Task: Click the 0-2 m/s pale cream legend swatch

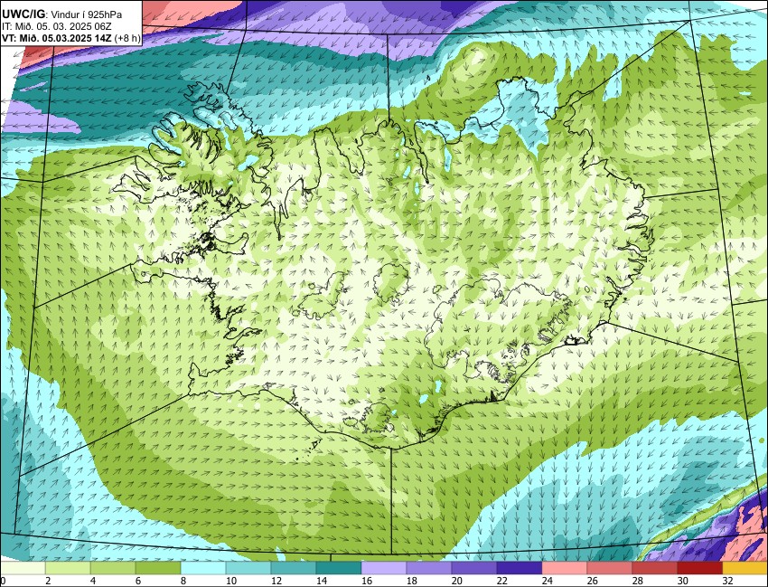Action: tap(23, 568)
